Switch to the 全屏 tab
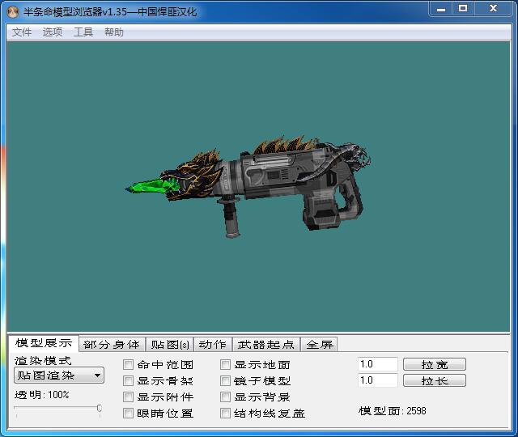 point(320,345)
